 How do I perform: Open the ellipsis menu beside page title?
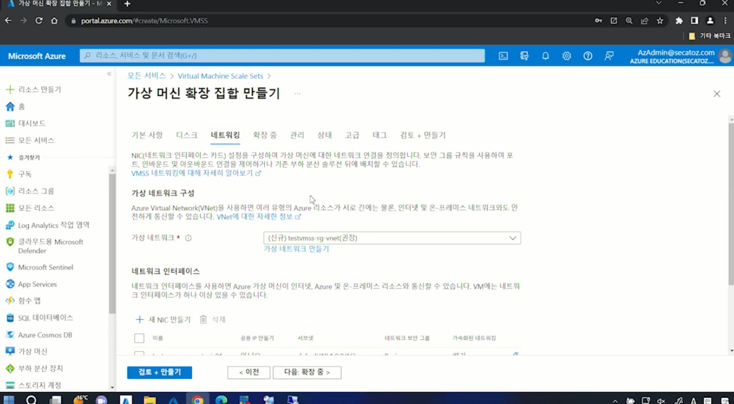tap(297, 94)
